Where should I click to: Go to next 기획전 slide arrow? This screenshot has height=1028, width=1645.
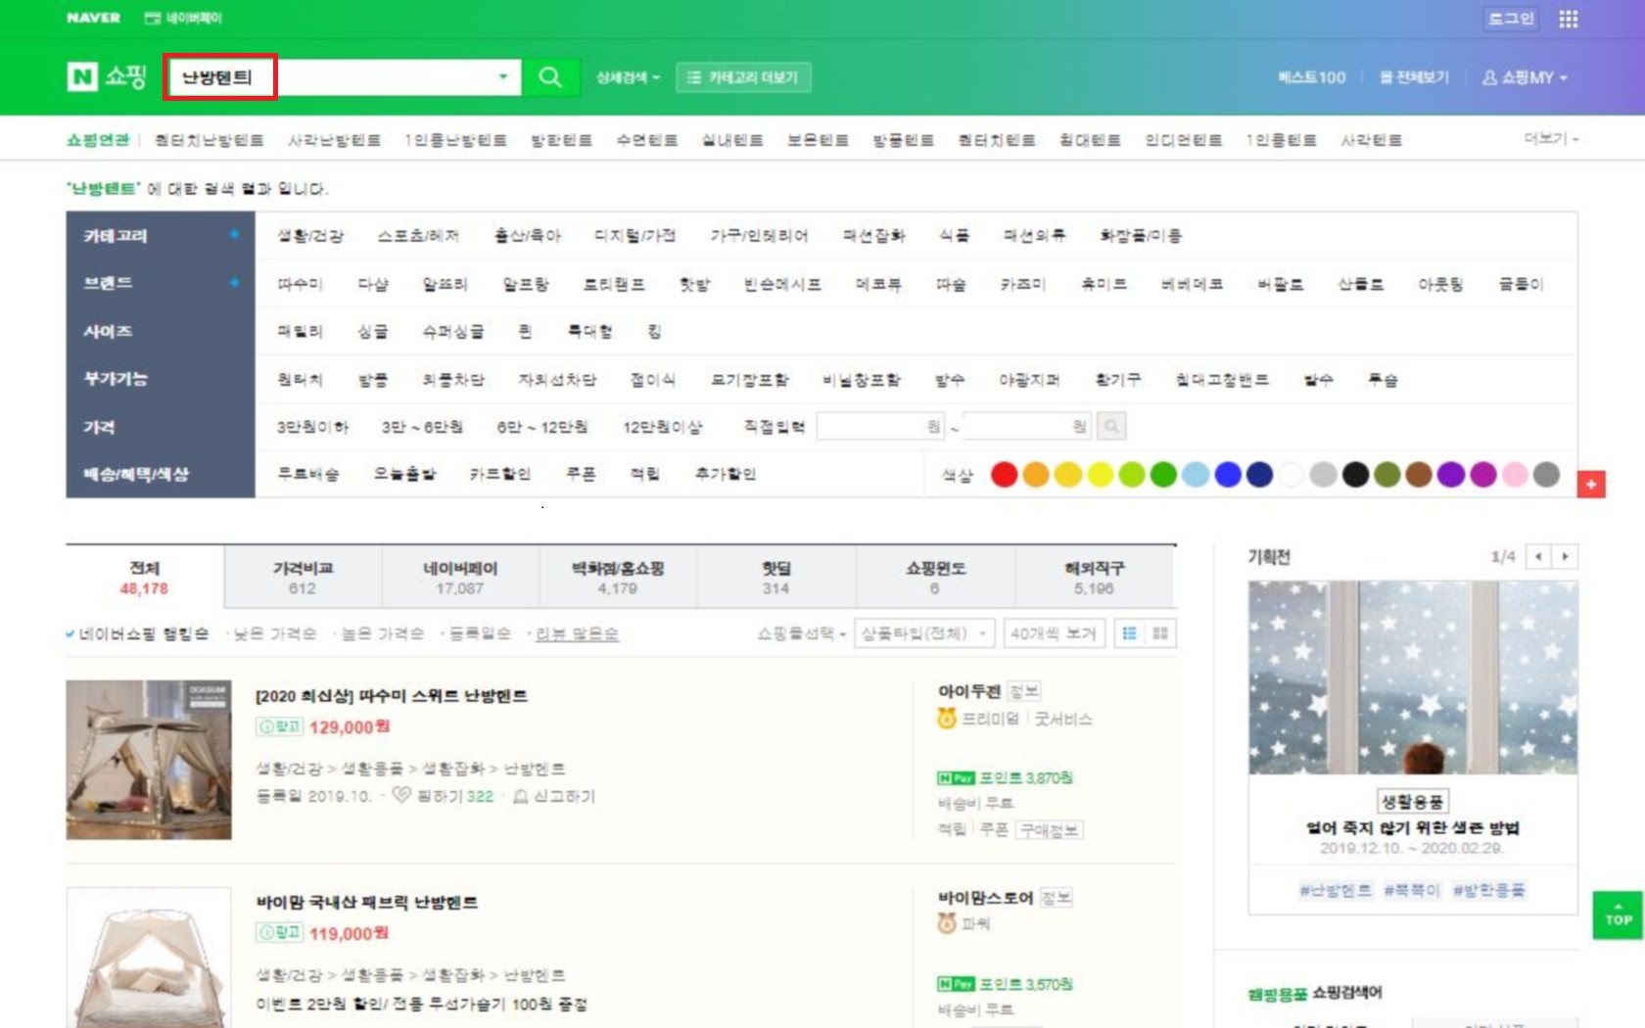(1565, 556)
